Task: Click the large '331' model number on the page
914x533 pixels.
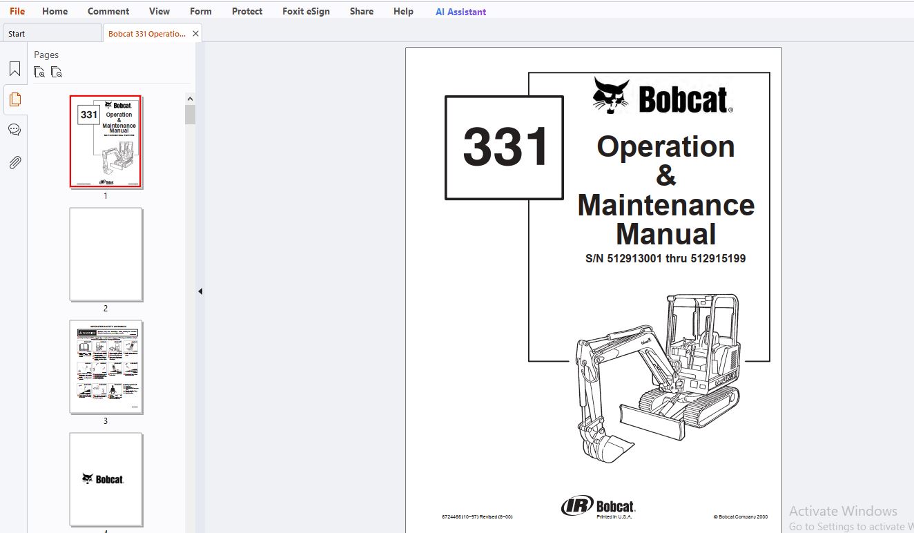Action: [505, 147]
